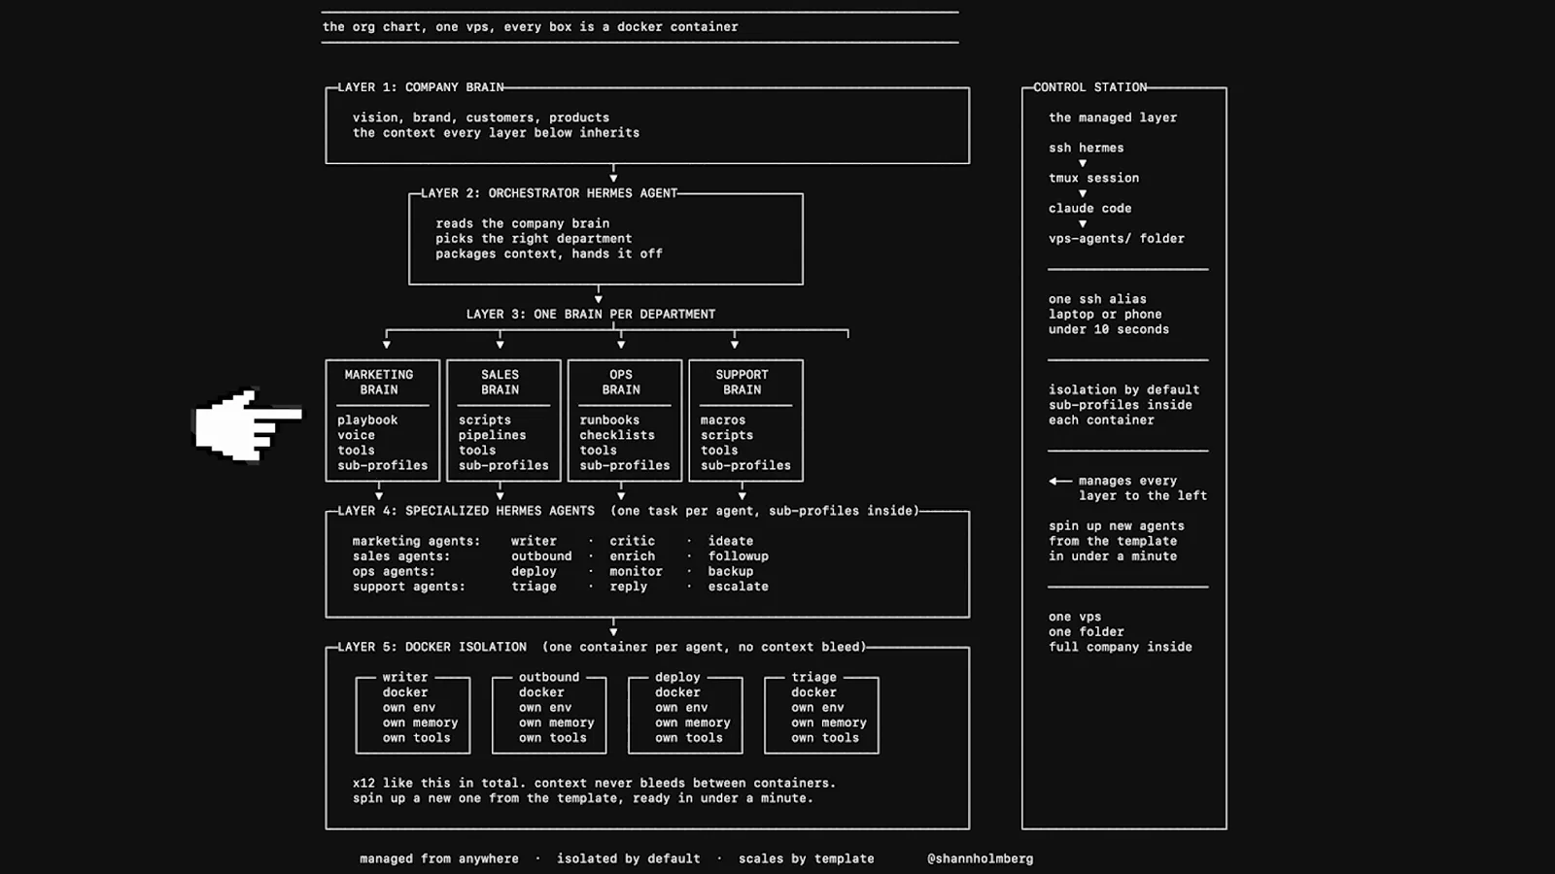Click 'pipelines' in Sales Brain box

492,435
